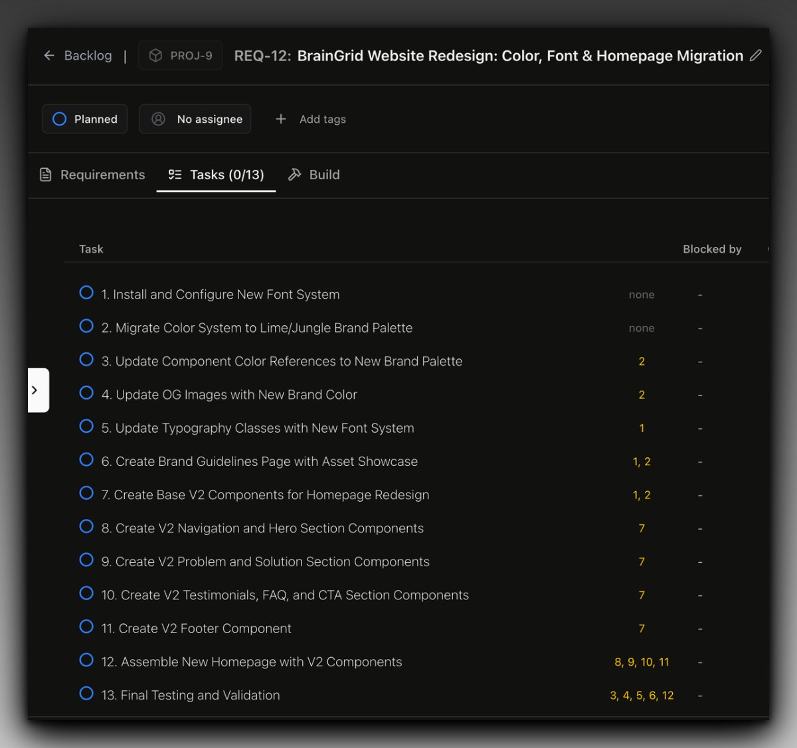Click the Blocked by column header
797x748 pixels.
point(712,249)
